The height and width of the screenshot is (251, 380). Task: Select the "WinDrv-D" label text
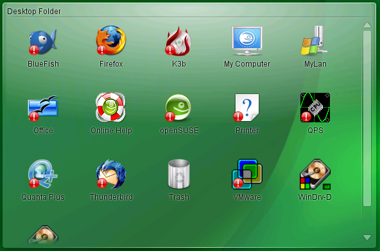[315, 197]
